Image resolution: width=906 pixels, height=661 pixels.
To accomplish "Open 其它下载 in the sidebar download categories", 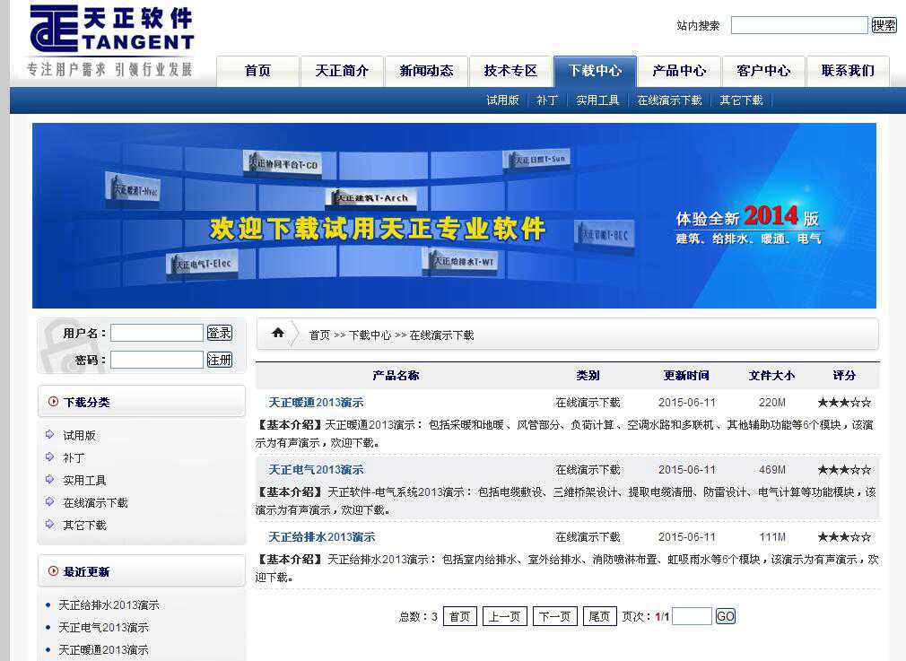I will [x=84, y=526].
